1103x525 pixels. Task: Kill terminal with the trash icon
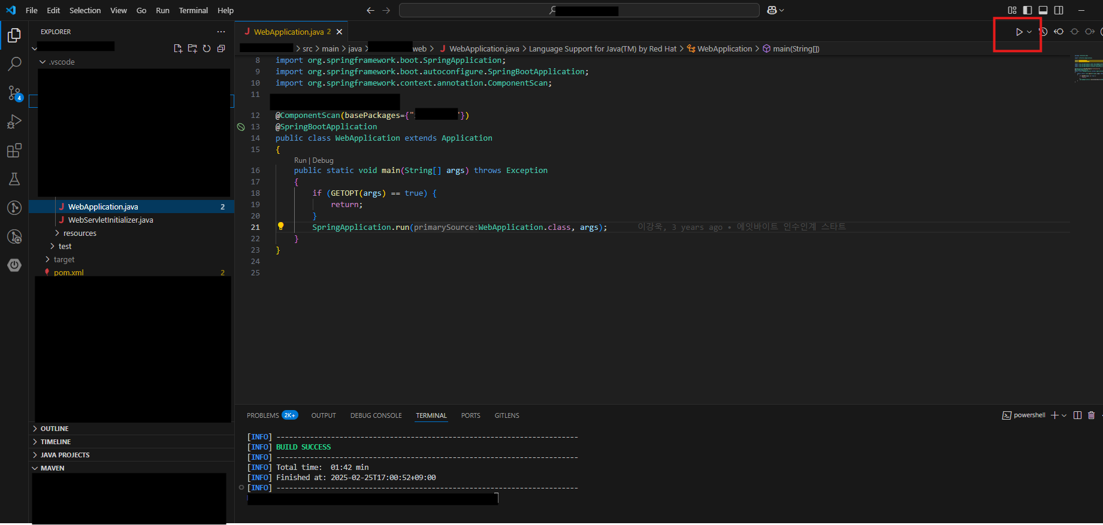pos(1091,415)
